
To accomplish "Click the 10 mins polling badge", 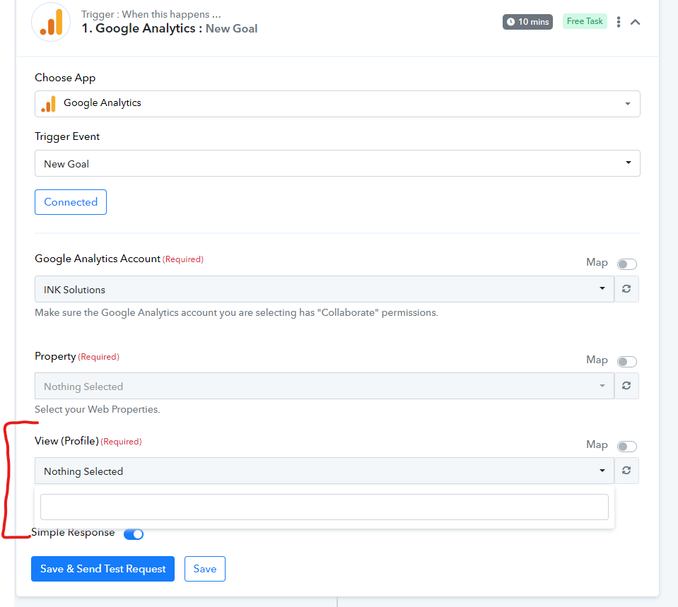I will 527,22.
